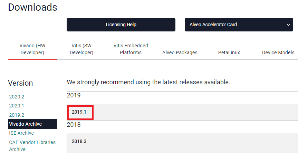Viewport: 298px width, 153px height.
Task: Select the highlighted Vivado Archive entry
Action: click(x=26, y=124)
